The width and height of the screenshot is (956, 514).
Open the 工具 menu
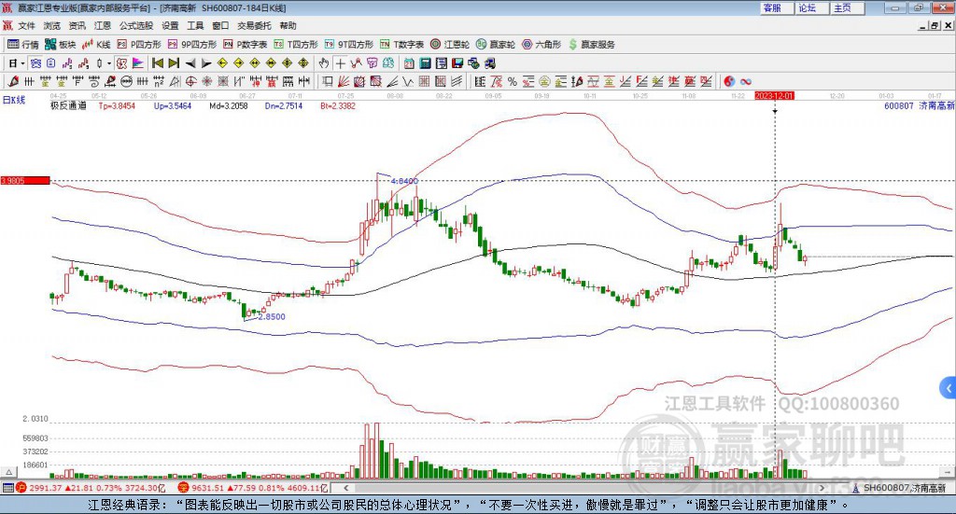[x=195, y=25]
